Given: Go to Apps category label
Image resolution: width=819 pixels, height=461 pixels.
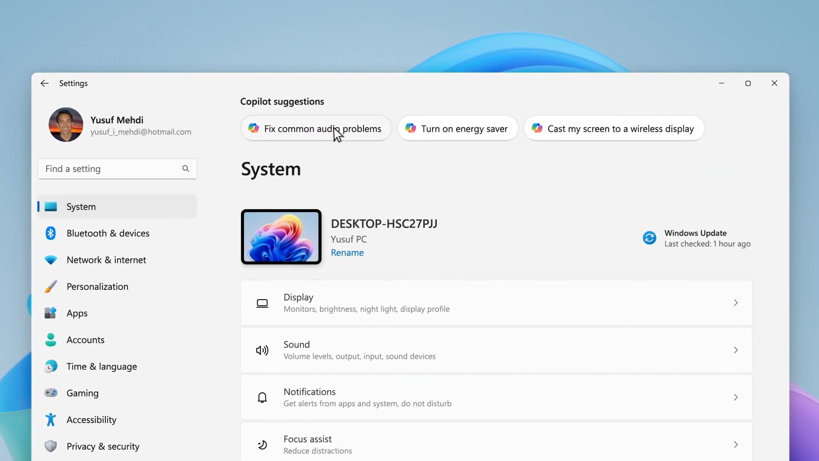Looking at the screenshot, I should point(77,313).
